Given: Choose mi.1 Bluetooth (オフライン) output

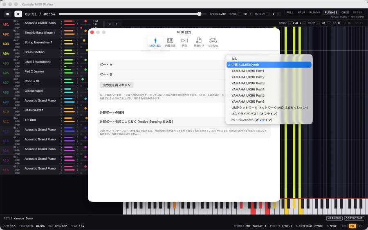Looking at the screenshot, I should 269,120.
